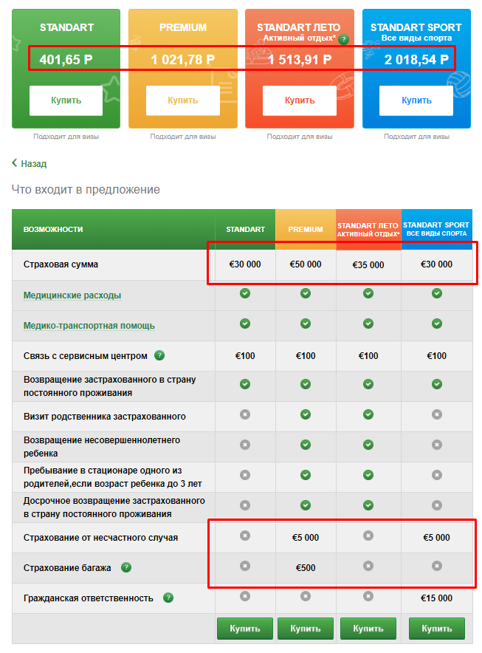The height and width of the screenshot is (653, 482).
Task: Click STANDART SPORT checkmark in Возвращение застрахованного row
Action: [437, 384]
